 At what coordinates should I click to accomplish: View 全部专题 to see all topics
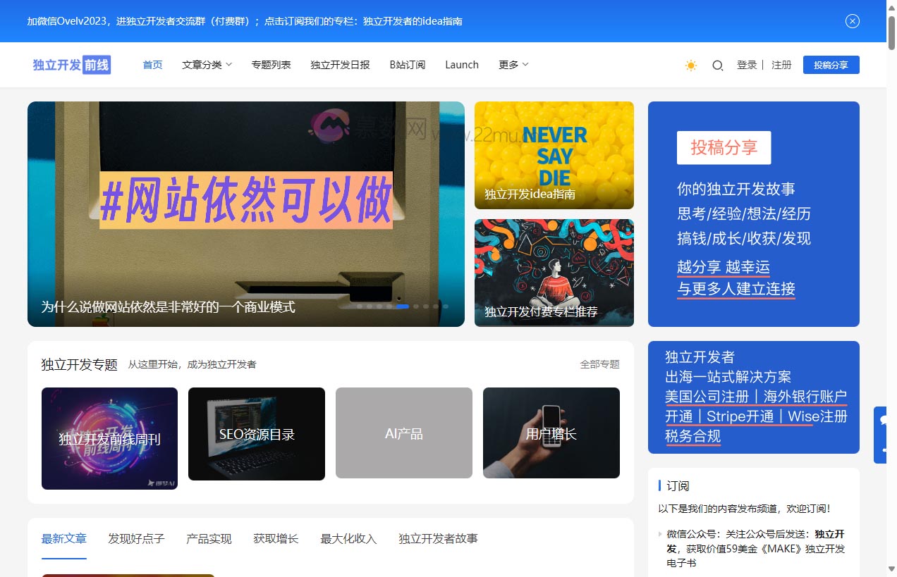pos(599,364)
